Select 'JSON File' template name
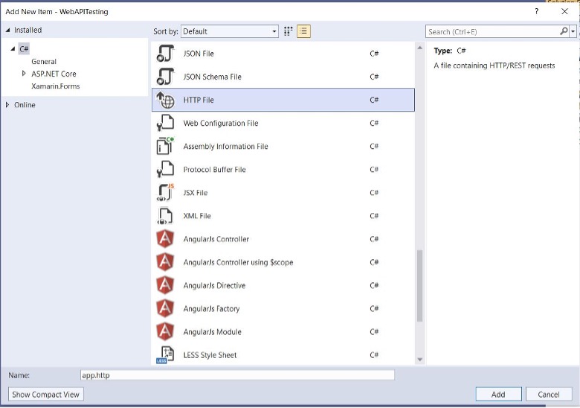Viewport: 580px width, 408px height. click(199, 54)
